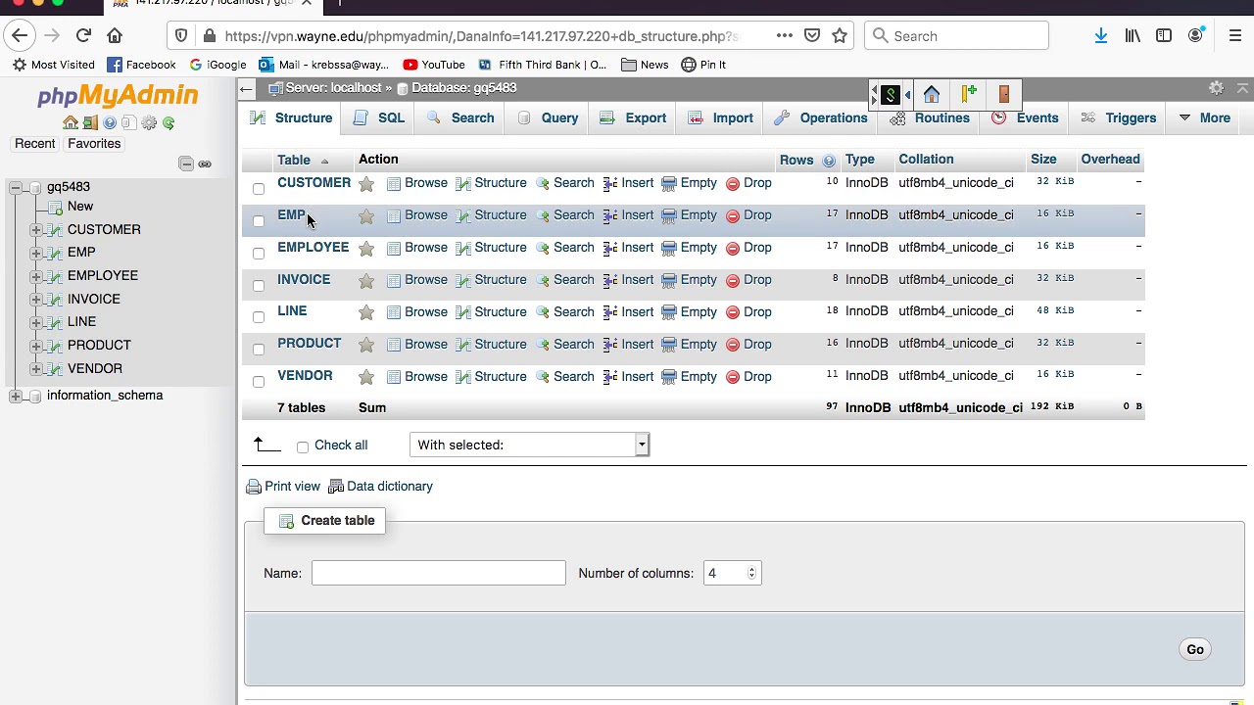This screenshot has width=1254, height=705.
Task: Click Go to create table
Action: 1195,649
